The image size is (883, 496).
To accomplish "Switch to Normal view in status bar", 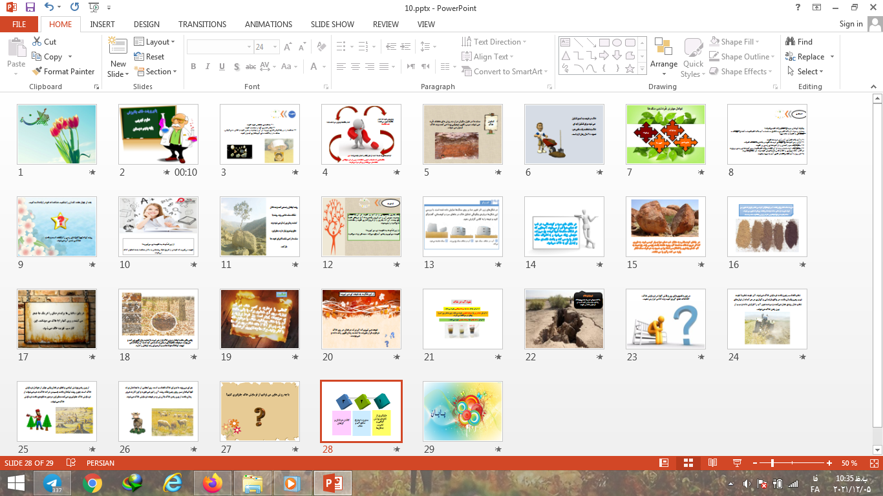I will [664, 463].
